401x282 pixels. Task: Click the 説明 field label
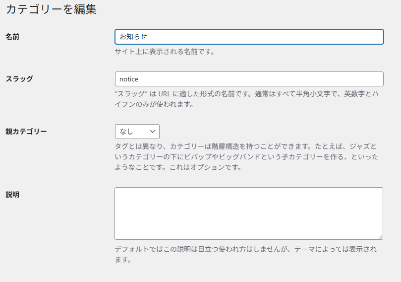tap(12, 195)
